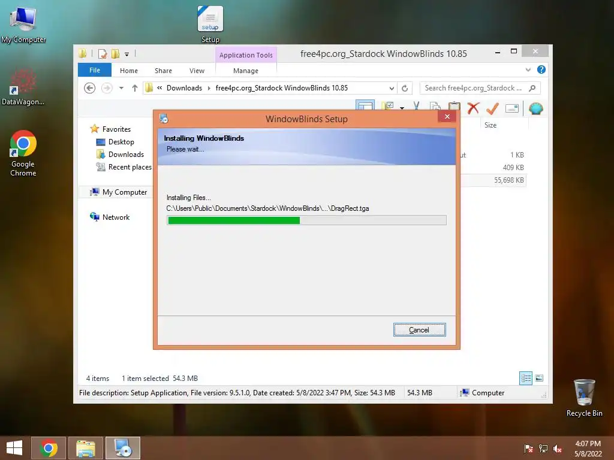The image size is (614, 460).
Task: Click the Computer entry in status bar
Action: point(483,393)
